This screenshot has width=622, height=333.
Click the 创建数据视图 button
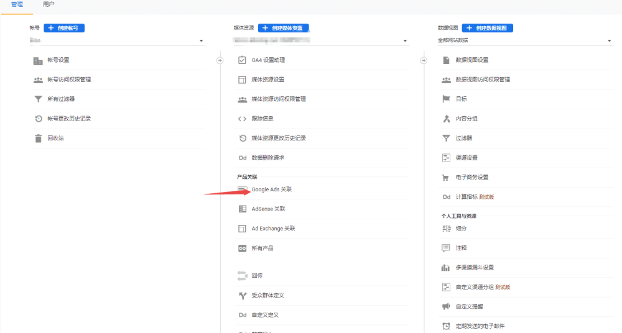coord(488,28)
